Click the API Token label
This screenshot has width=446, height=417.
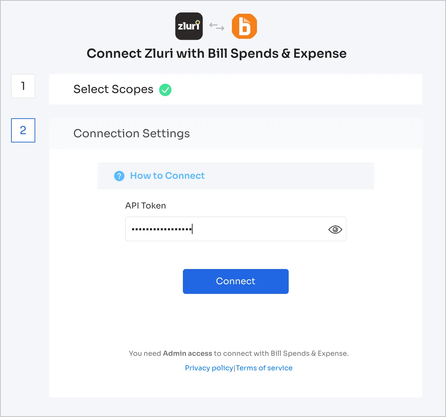146,206
